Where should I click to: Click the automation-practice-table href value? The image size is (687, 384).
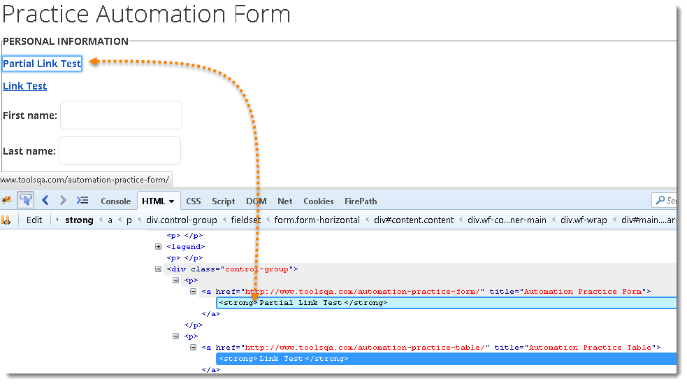[365, 348]
